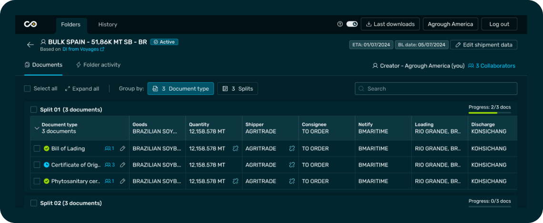Click the user icon before BULK SPAIN title
The height and width of the screenshot is (223, 543).
[x=43, y=42]
